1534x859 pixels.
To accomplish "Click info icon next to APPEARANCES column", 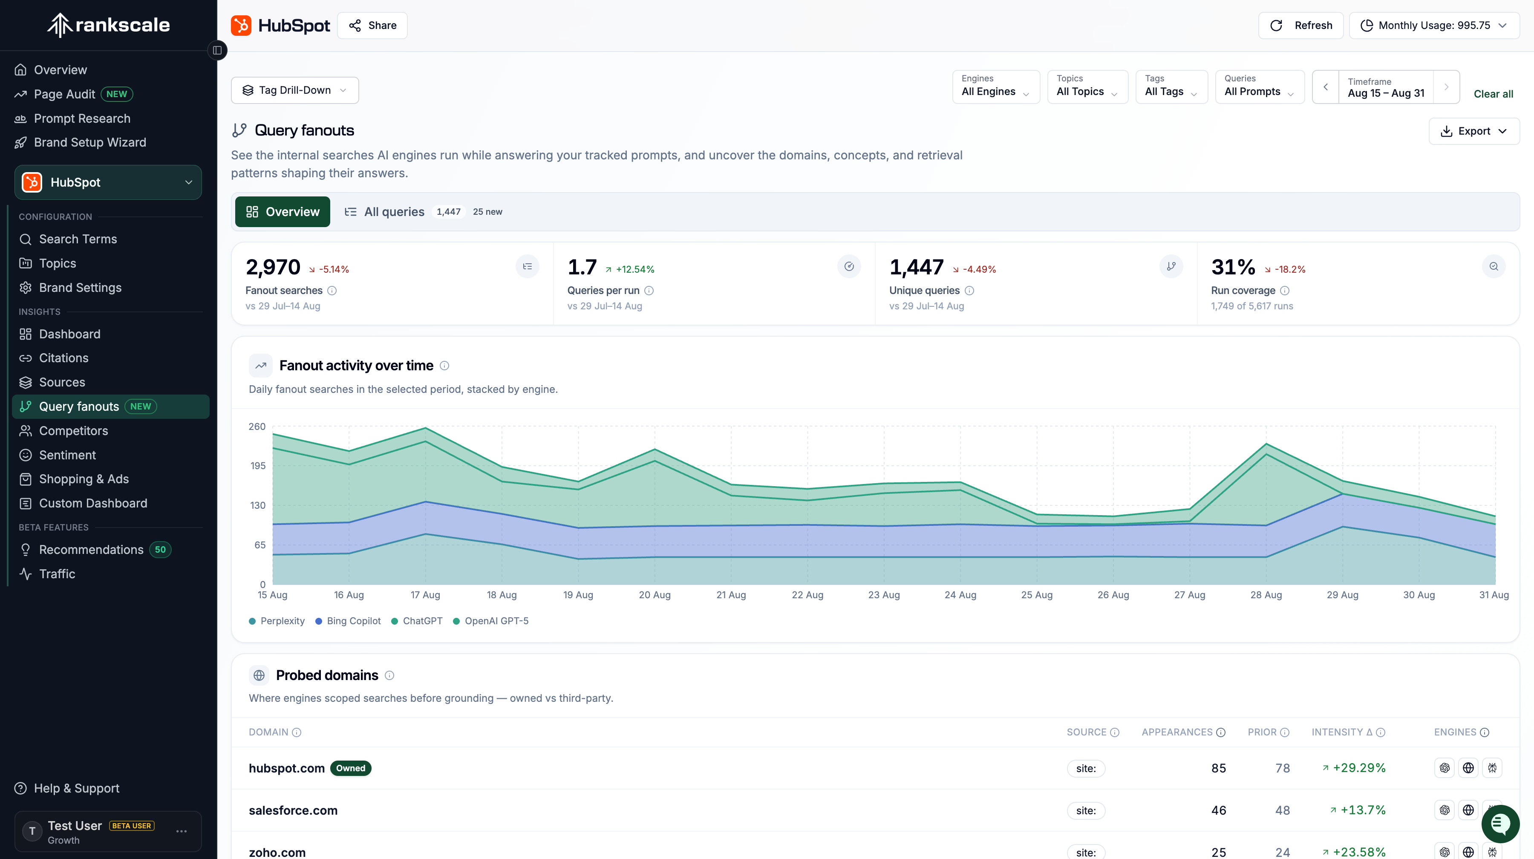I will click(1221, 732).
